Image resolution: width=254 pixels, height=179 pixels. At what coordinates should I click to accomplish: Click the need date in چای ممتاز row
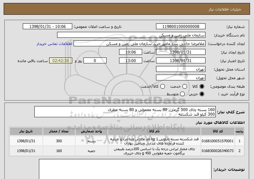(26, 151)
